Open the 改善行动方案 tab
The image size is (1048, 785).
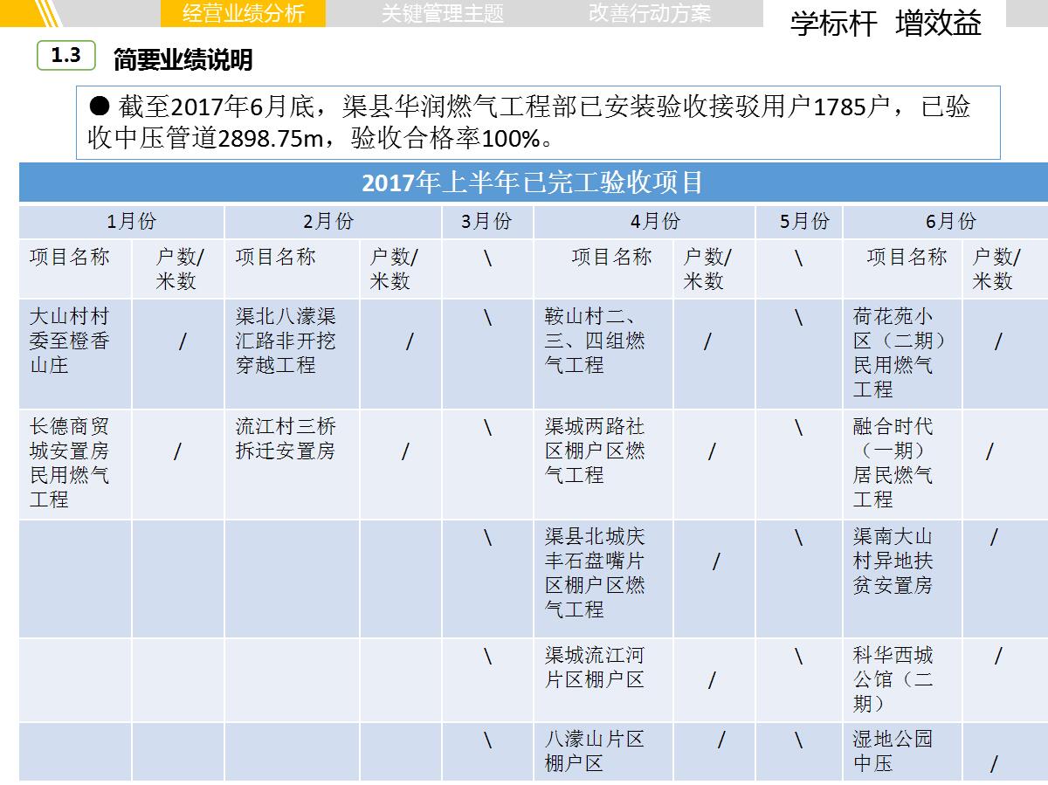point(649,13)
